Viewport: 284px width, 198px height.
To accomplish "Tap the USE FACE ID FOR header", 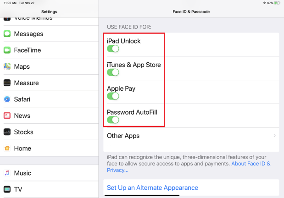I will (129, 27).
